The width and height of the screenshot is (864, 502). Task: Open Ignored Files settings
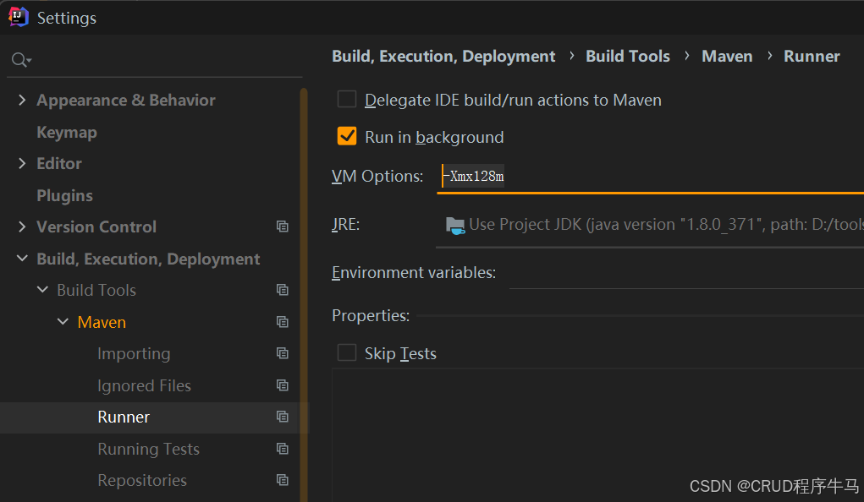[145, 385]
